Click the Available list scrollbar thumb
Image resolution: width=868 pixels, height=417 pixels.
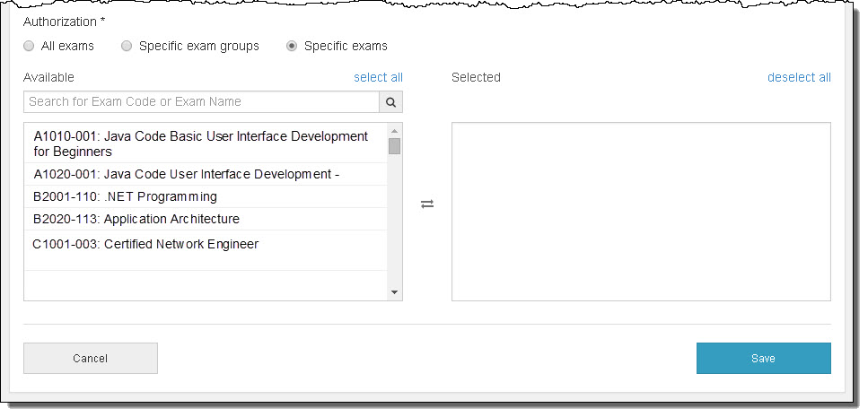tap(394, 146)
